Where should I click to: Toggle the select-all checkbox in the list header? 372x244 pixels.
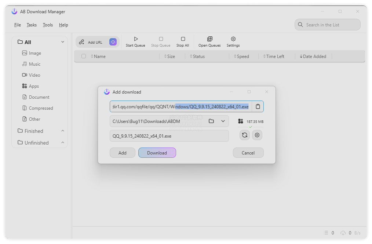pos(84,56)
